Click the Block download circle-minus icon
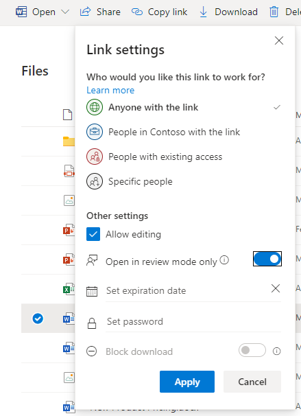Image resolution: width=301 pixels, height=416 pixels. tap(92, 351)
